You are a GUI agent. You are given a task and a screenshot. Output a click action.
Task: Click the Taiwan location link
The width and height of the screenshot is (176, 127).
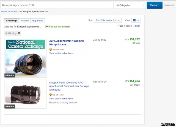(x=137, y=26)
